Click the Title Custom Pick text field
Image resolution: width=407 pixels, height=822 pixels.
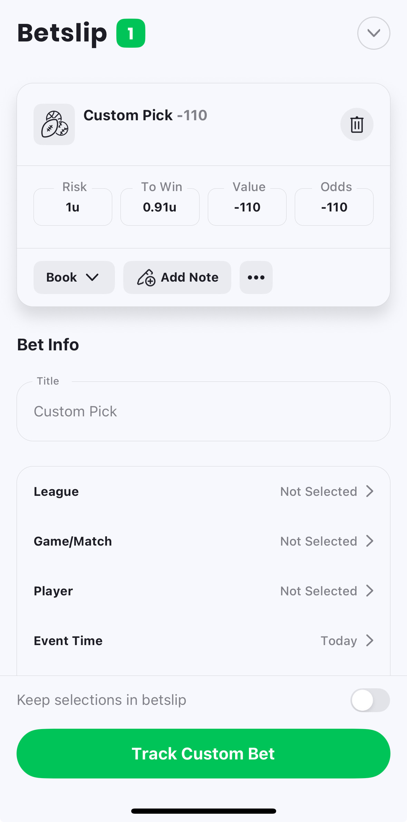[x=203, y=411]
